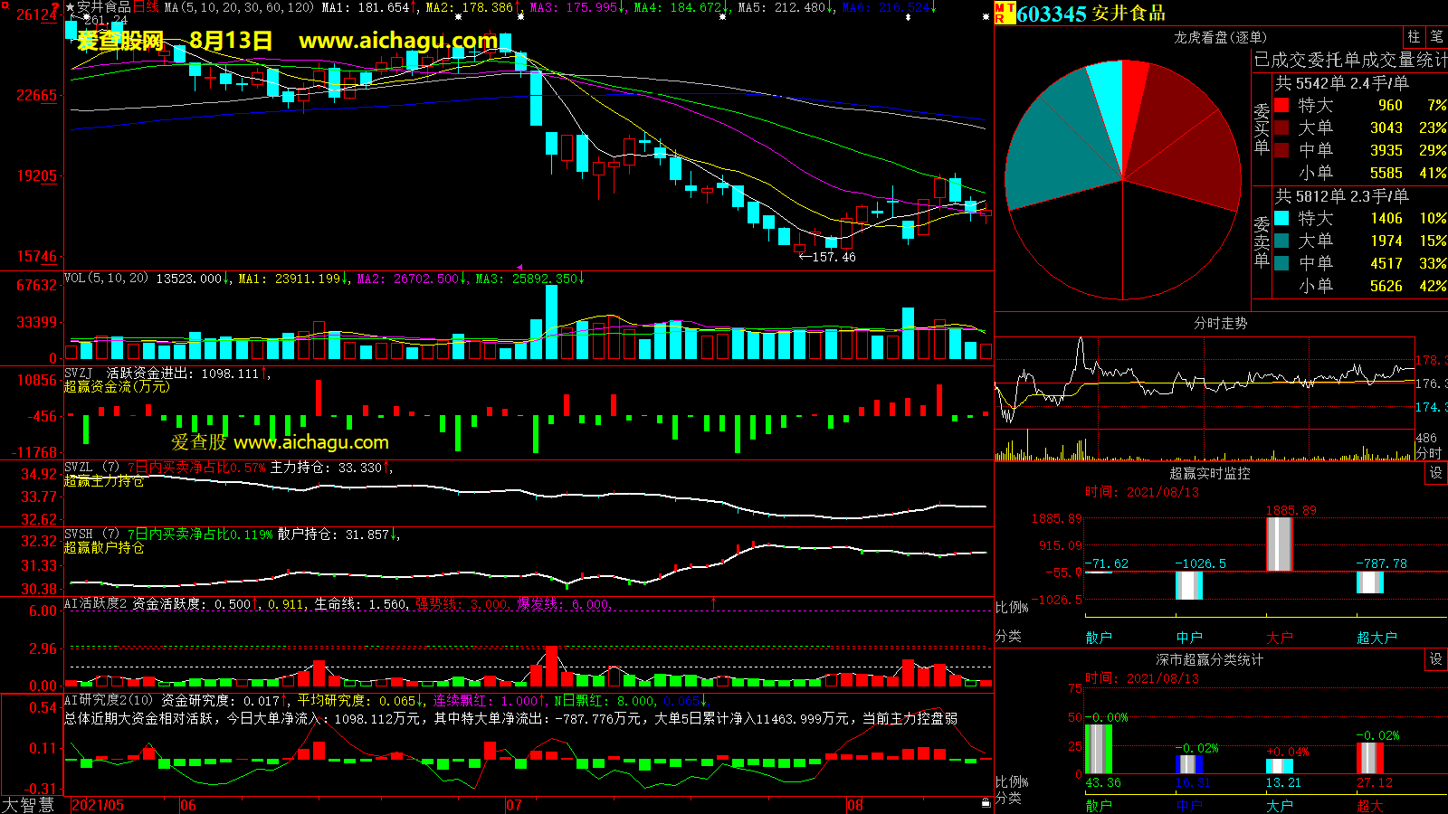Click the MTR icon beside stock code 603345
This screenshot has width=1448, height=814.
pyautogui.click(x=1005, y=13)
